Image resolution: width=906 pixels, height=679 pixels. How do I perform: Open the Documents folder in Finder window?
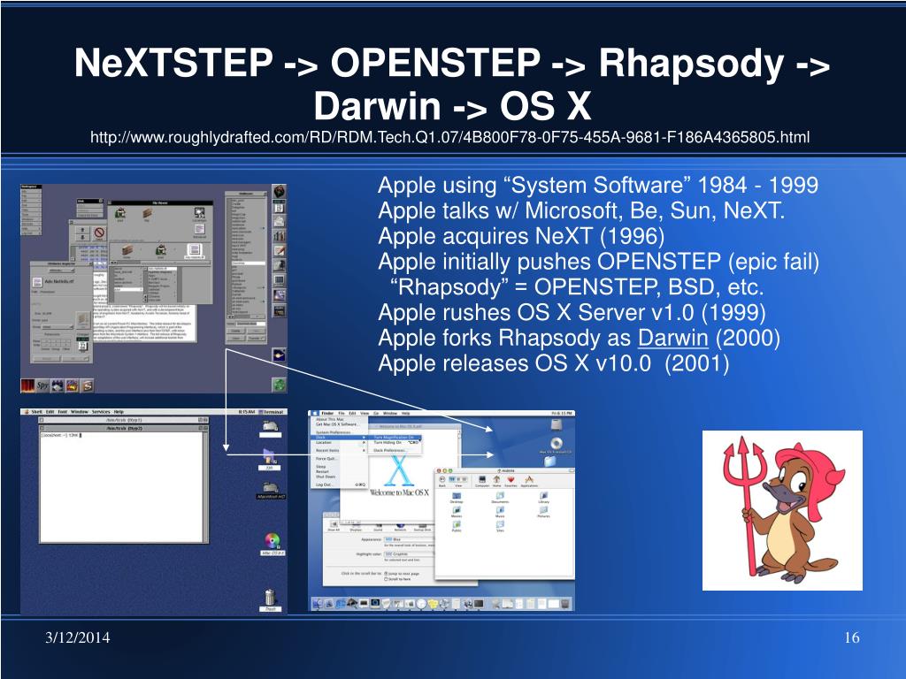tap(500, 498)
